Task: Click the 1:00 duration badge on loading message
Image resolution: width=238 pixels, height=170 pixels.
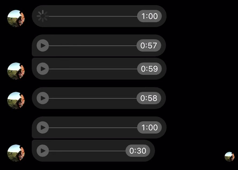Action: tap(149, 16)
